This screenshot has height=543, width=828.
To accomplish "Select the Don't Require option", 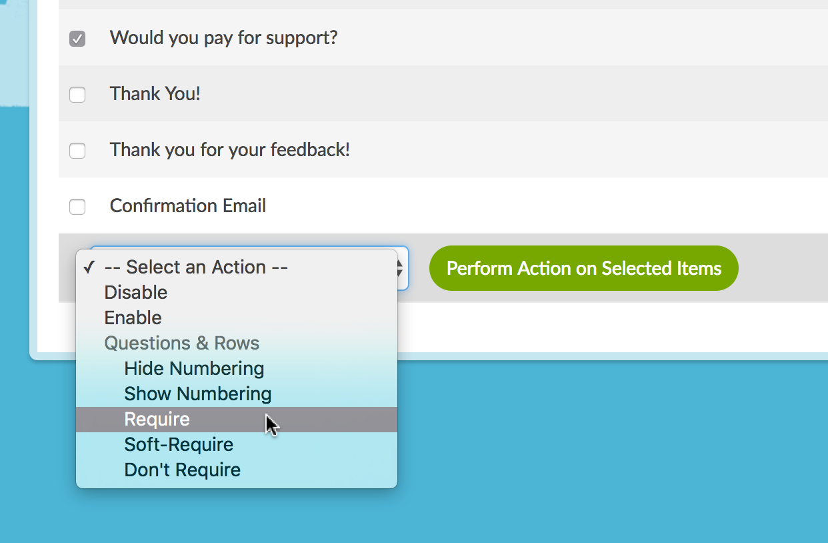I will pyautogui.click(x=182, y=470).
